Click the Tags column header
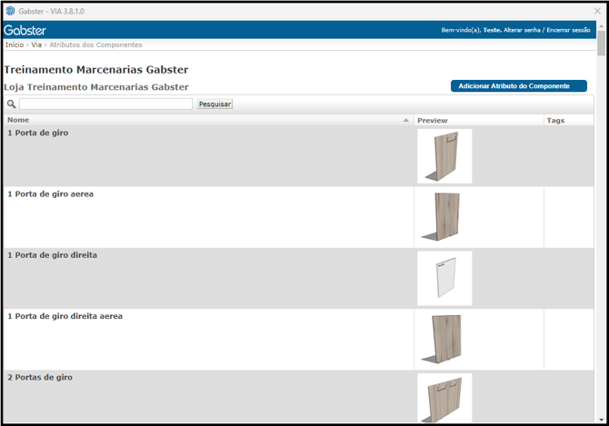 (x=555, y=120)
